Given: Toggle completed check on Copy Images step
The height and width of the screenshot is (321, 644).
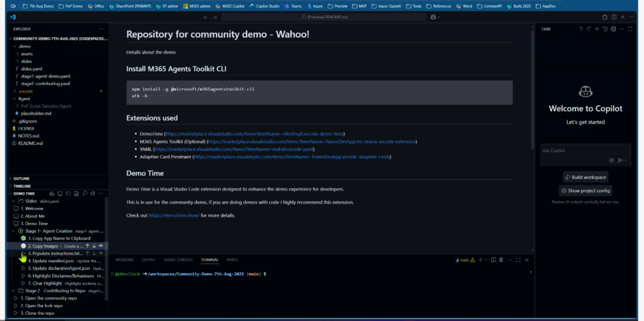Looking at the screenshot, I should (23, 246).
